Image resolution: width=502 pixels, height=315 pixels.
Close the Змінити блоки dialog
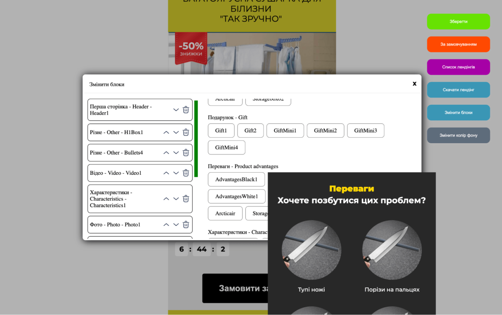coord(414,84)
